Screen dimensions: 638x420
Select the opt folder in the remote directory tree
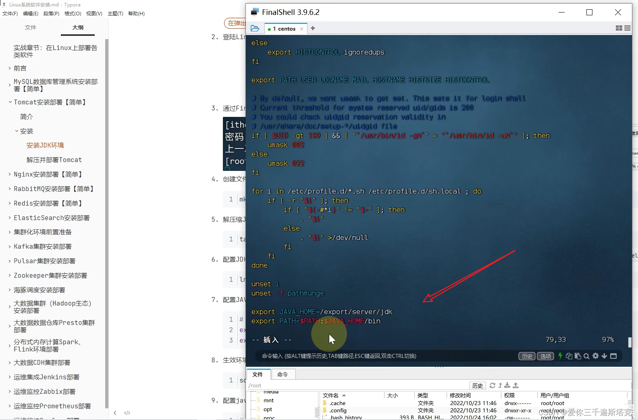tap(268, 409)
